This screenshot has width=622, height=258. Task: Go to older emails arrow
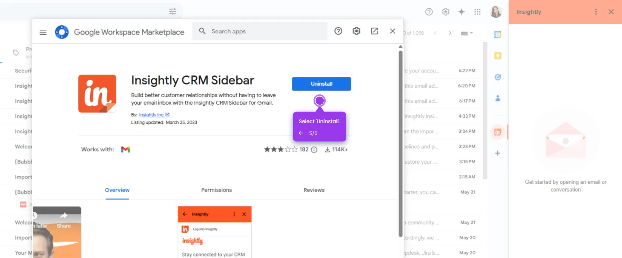pyautogui.click(x=450, y=33)
